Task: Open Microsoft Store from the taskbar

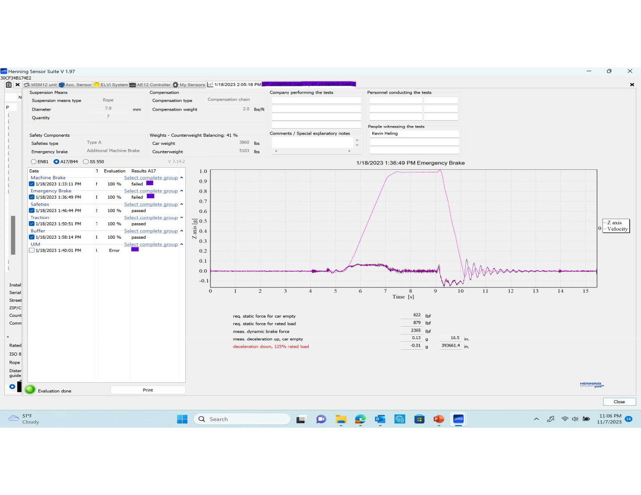Action: [419, 419]
